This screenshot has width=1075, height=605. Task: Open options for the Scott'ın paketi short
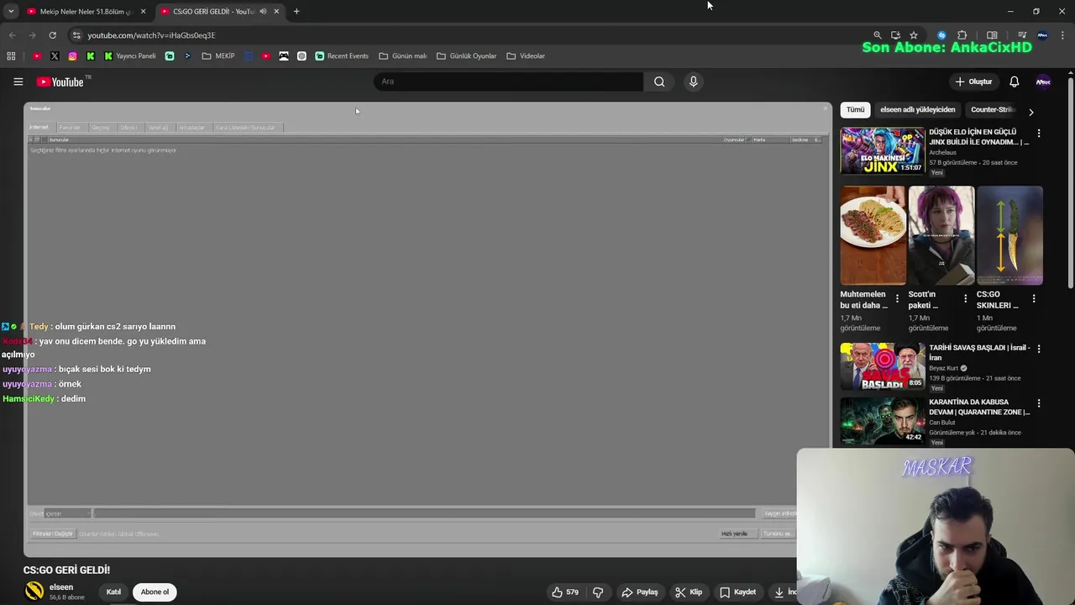pos(965,298)
